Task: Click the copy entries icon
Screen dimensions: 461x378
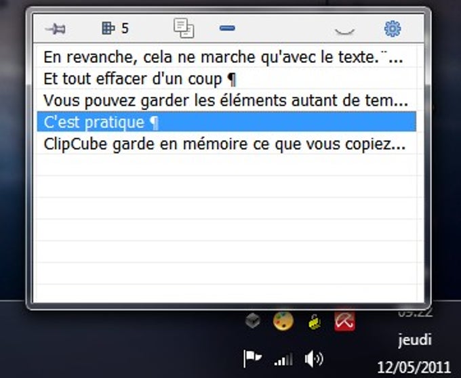Action: pyautogui.click(x=184, y=28)
